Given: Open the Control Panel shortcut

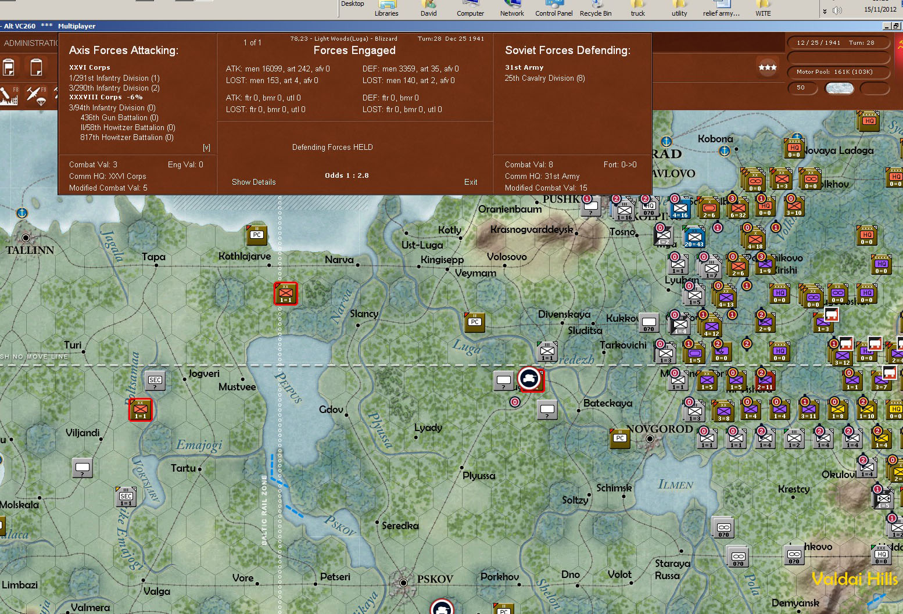Looking at the screenshot, I should click(554, 9).
